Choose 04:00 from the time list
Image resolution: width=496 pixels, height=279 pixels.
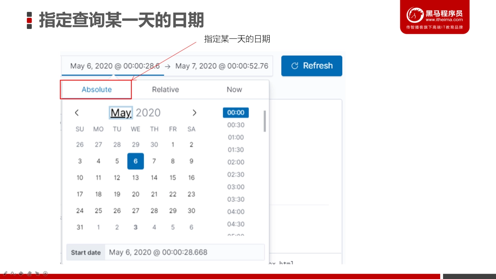(236, 212)
